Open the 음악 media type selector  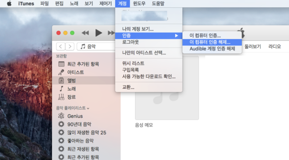(96, 46)
